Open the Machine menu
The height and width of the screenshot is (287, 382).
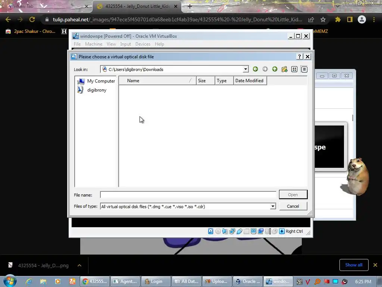tap(94, 44)
